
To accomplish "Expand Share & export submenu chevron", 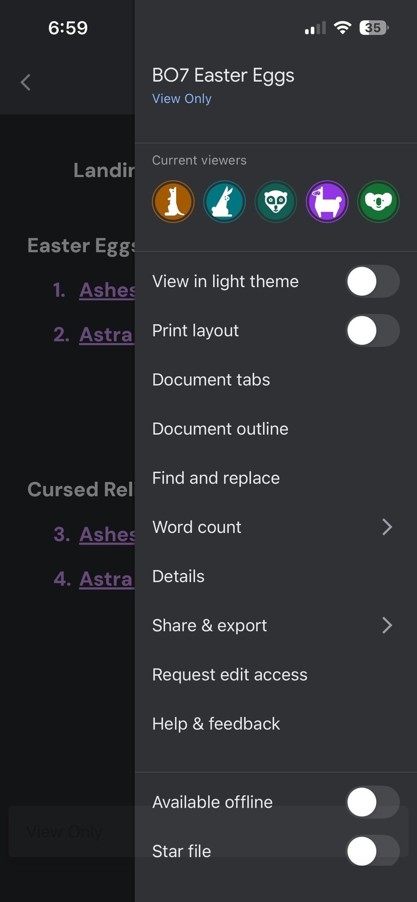I will pyautogui.click(x=387, y=625).
